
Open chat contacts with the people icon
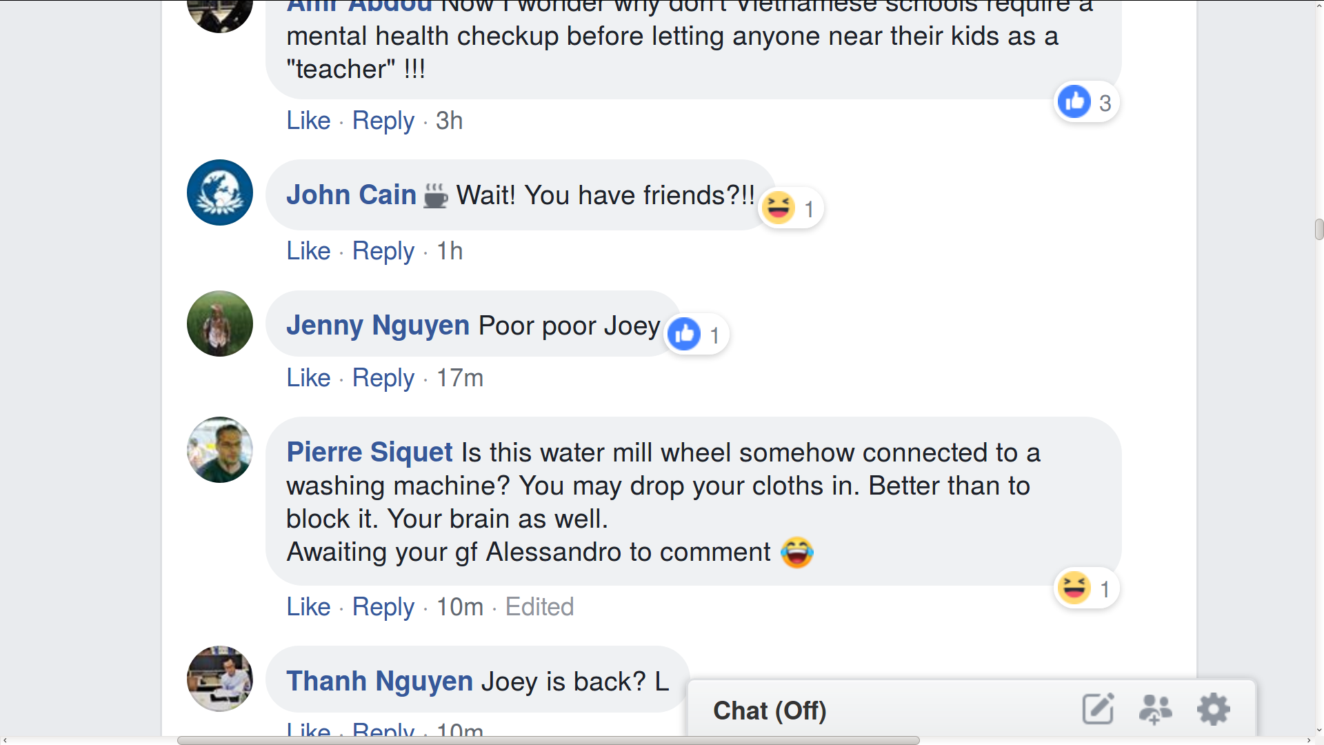(1156, 708)
